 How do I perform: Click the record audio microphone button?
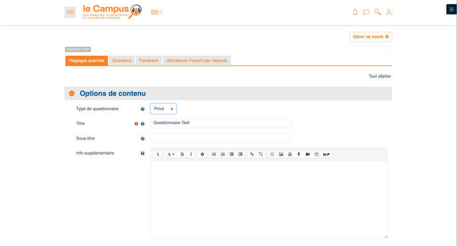[299, 154]
